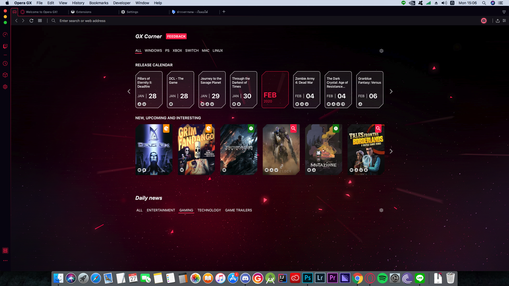Viewport: 509px width, 286px height.
Task: Open the sidebar setup three-dots menu
Action: click(x=5, y=261)
